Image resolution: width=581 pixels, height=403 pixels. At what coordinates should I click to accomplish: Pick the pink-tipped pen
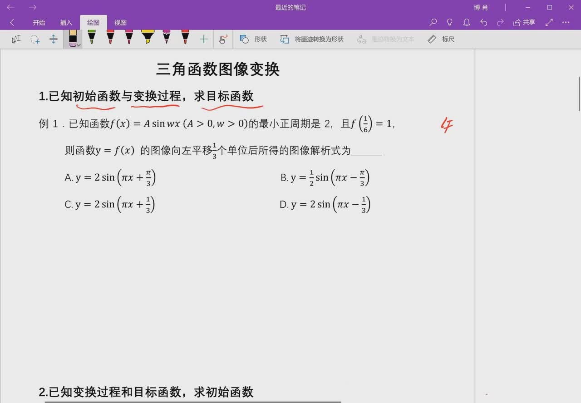click(129, 37)
